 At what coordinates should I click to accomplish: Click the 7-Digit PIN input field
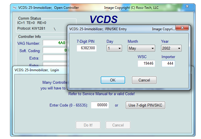[x=87, y=48]
